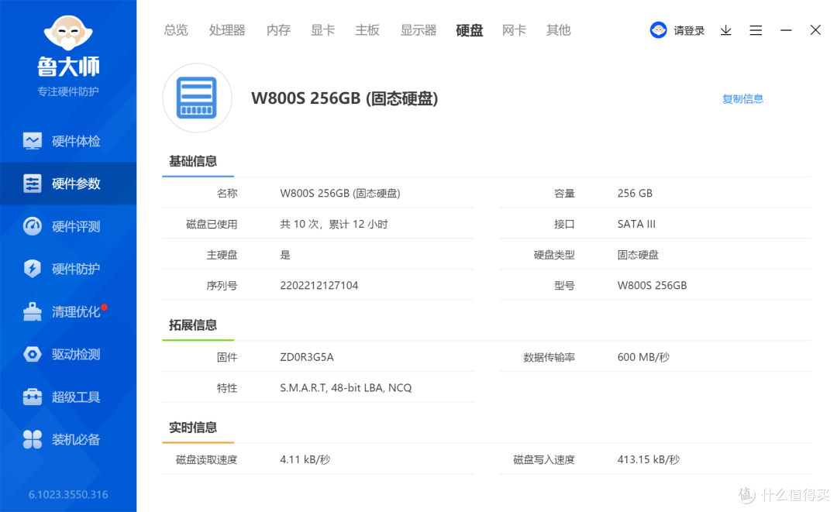837x512 pixels.
Task: Click the 磁盘读取速度 label
Action: tap(207, 459)
